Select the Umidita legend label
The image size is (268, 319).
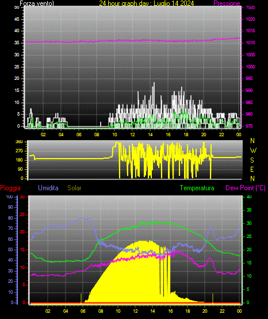click(48, 188)
